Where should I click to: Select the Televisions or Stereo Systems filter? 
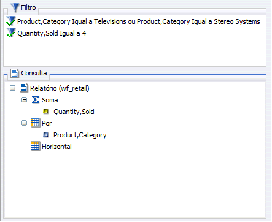139,21
